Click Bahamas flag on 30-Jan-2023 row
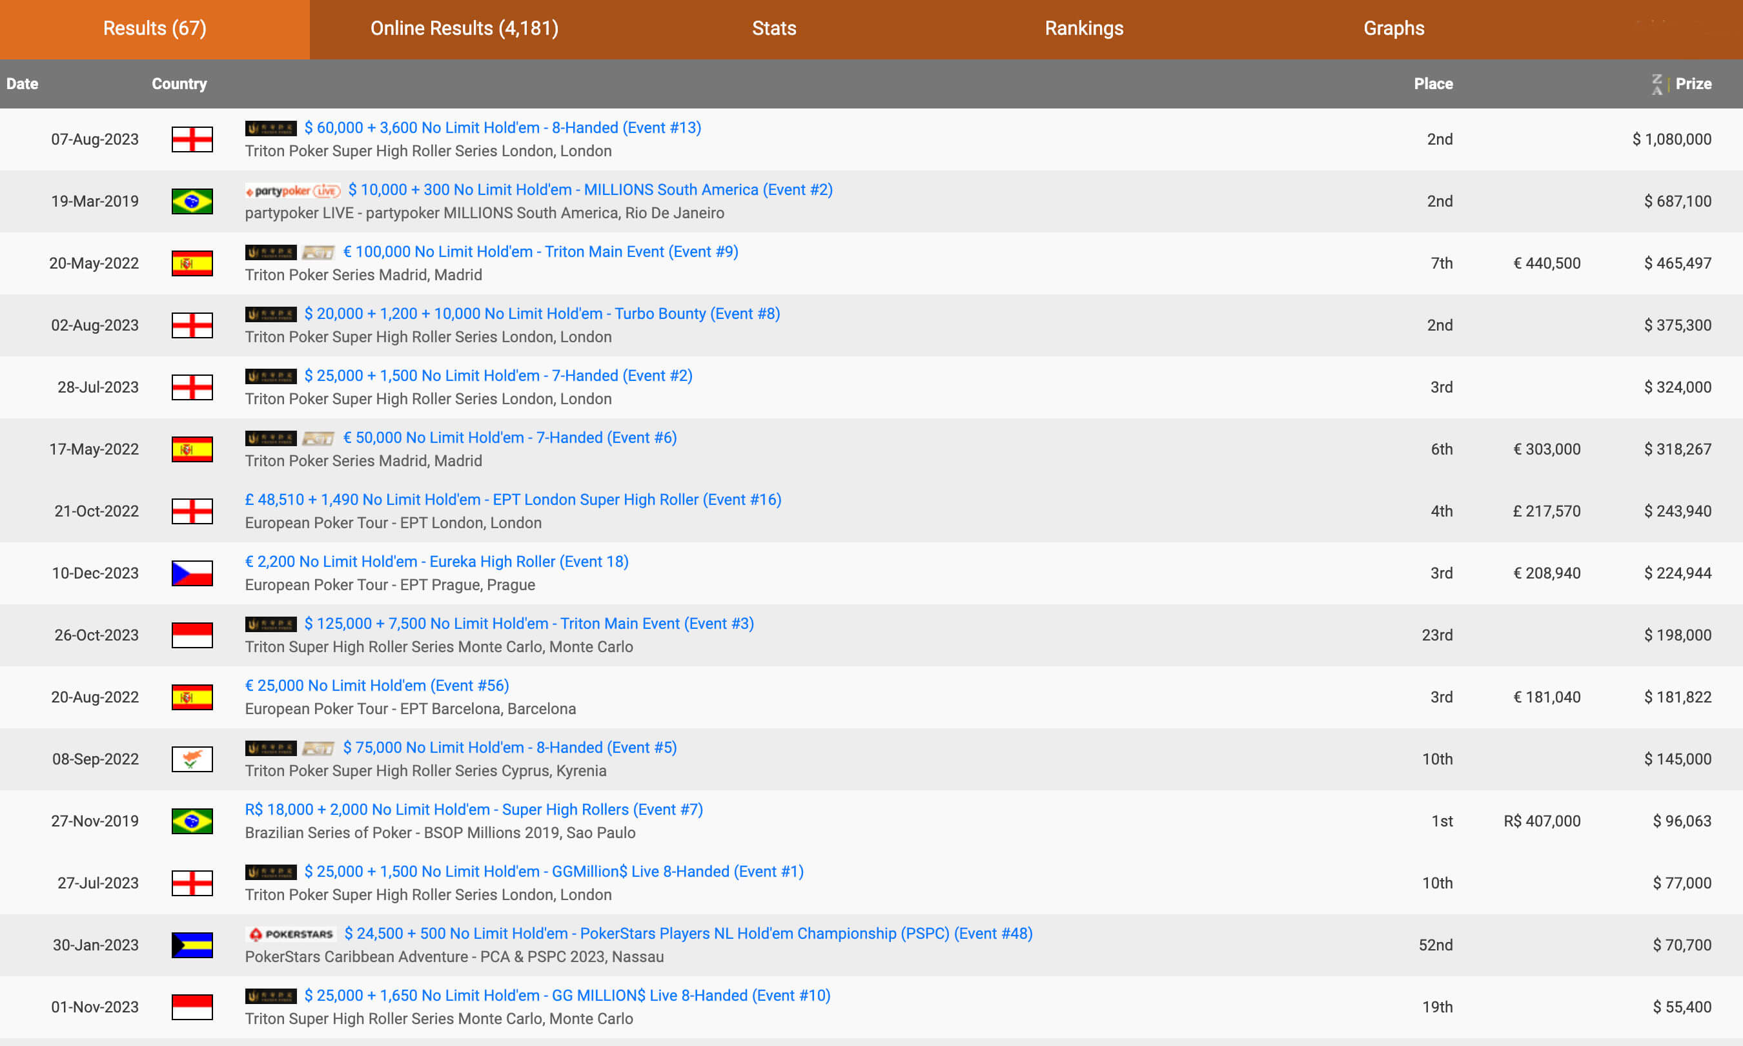Image resolution: width=1743 pixels, height=1046 pixels. (192, 945)
